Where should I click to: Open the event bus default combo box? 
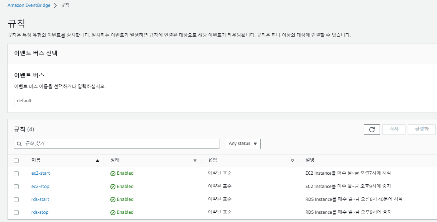[225, 101]
